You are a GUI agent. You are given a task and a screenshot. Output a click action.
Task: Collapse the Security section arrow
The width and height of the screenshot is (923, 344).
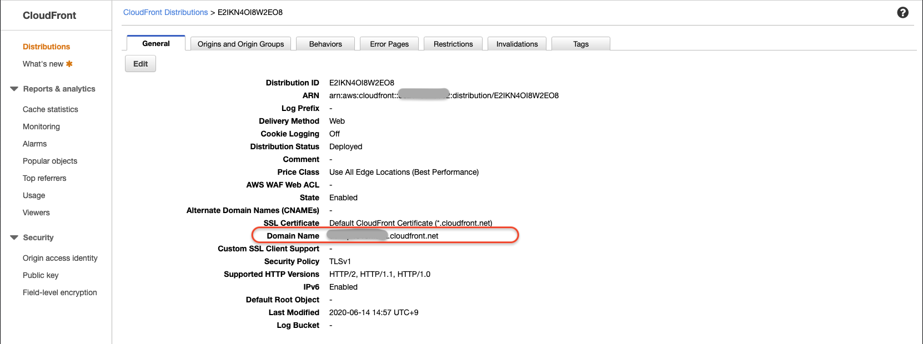click(14, 237)
